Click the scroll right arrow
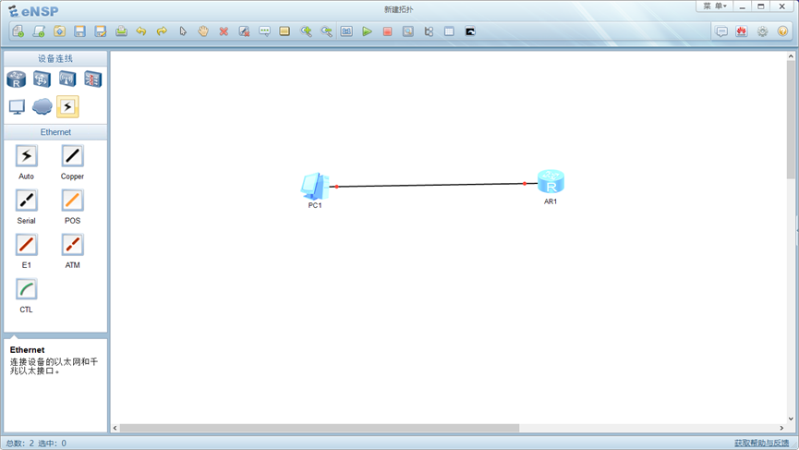This screenshot has height=450, width=799. 781,428
